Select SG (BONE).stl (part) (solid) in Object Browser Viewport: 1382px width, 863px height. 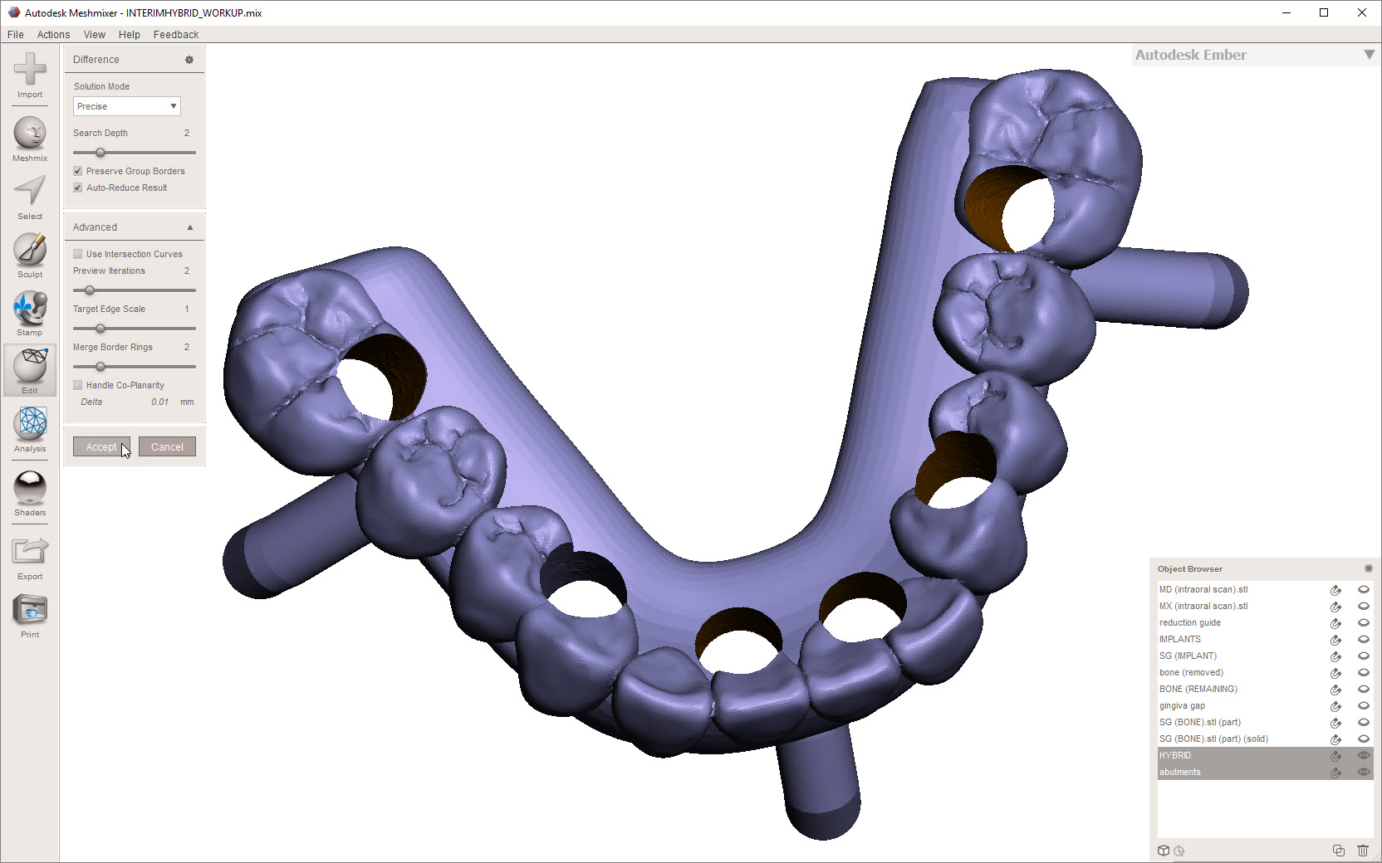pyautogui.click(x=1265, y=739)
